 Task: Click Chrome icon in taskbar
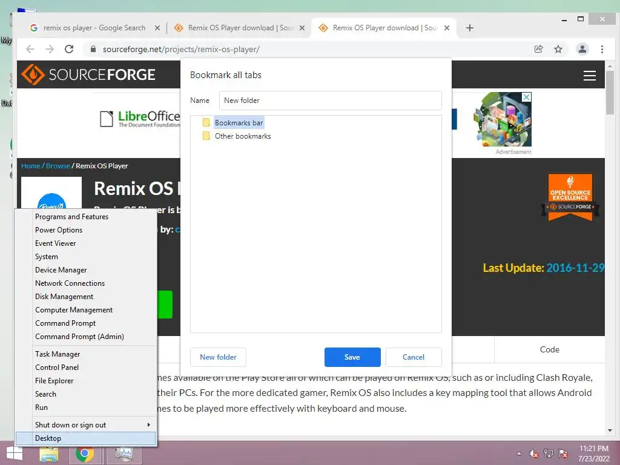(x=84, y=454)
